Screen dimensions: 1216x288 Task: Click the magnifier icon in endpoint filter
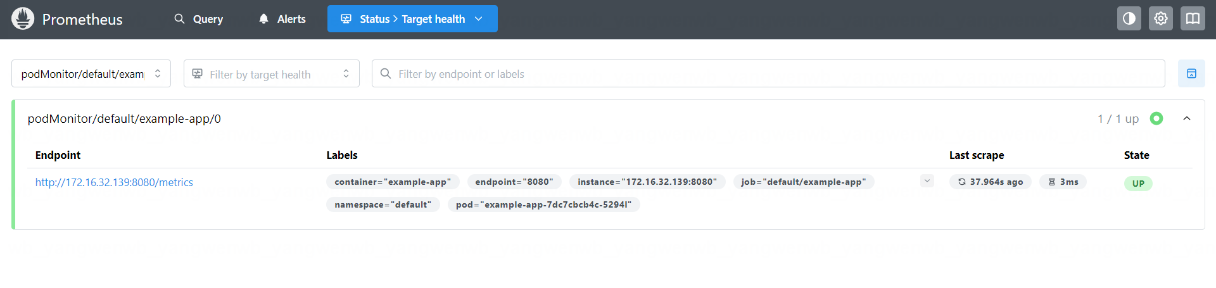[x=385, y=74]
